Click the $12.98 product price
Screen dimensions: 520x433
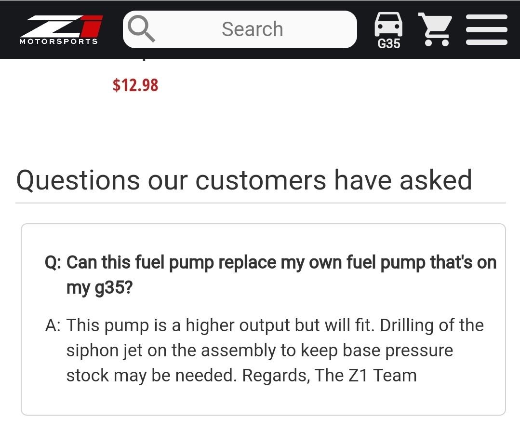coord(135,85)
